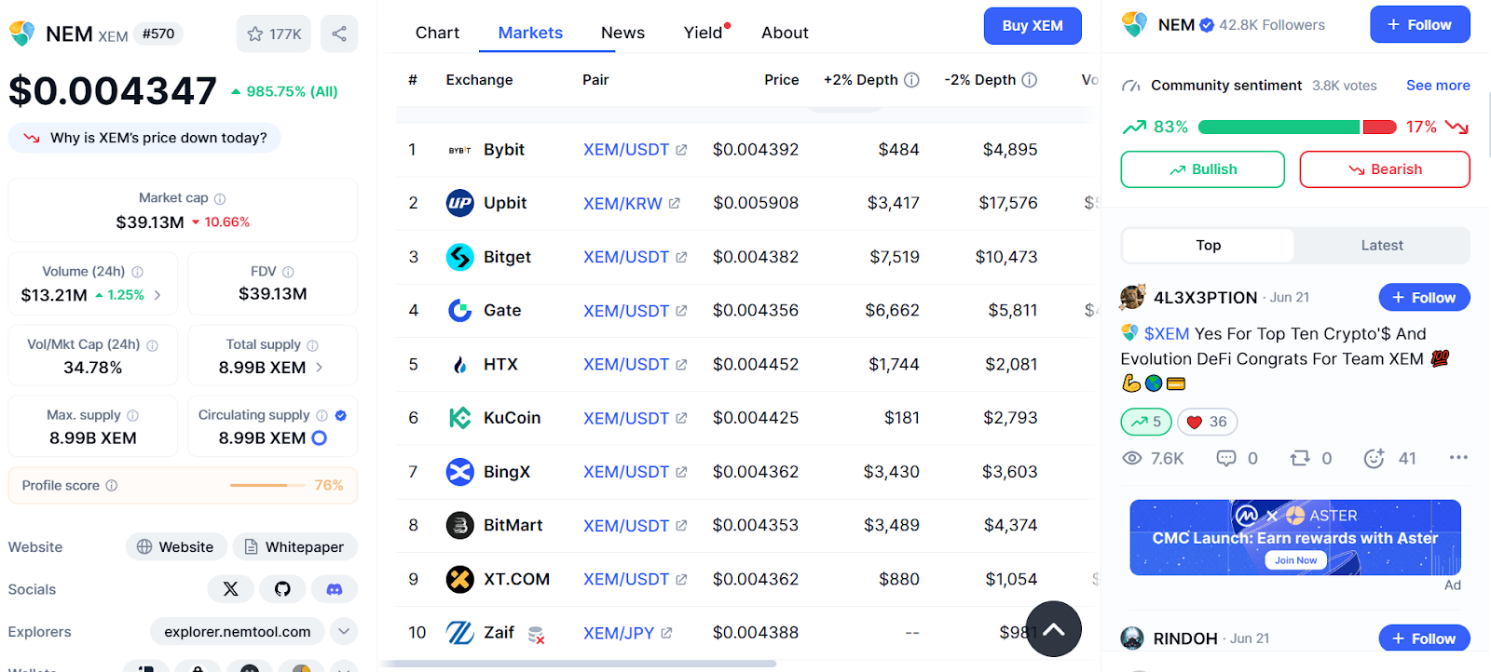Click the XT.COM exchange logo
1491x672 pixels.
point(459,579)
